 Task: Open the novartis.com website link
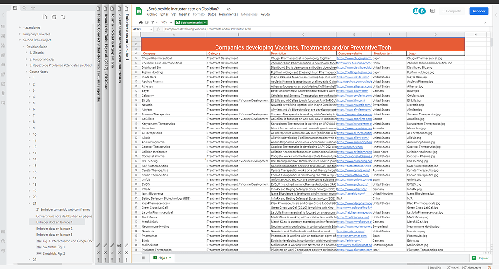(x=354, y=105)
